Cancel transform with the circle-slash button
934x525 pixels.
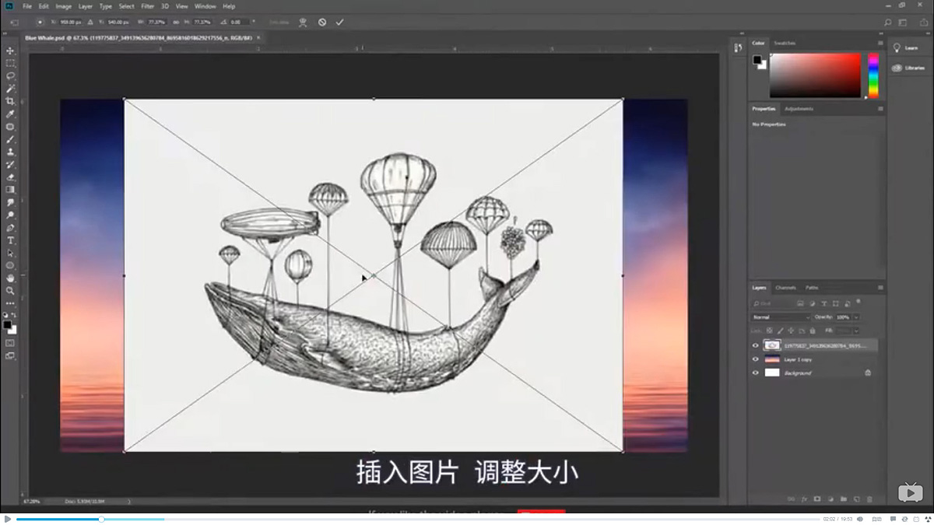[321, 22]
